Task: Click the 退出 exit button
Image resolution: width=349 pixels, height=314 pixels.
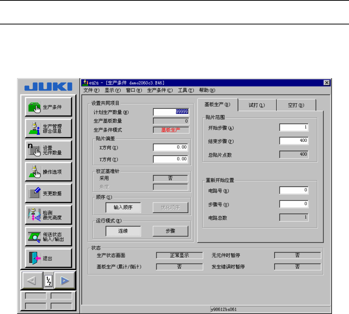Action: [x=48, y=258]
